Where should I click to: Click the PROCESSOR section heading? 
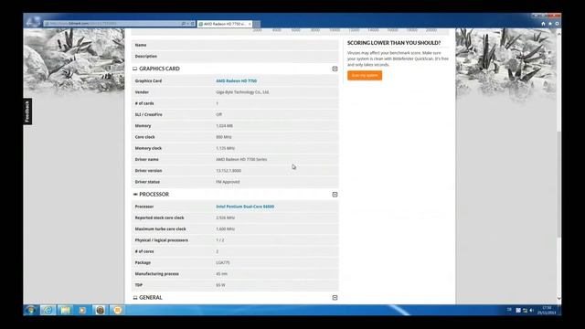click(154, 195)
